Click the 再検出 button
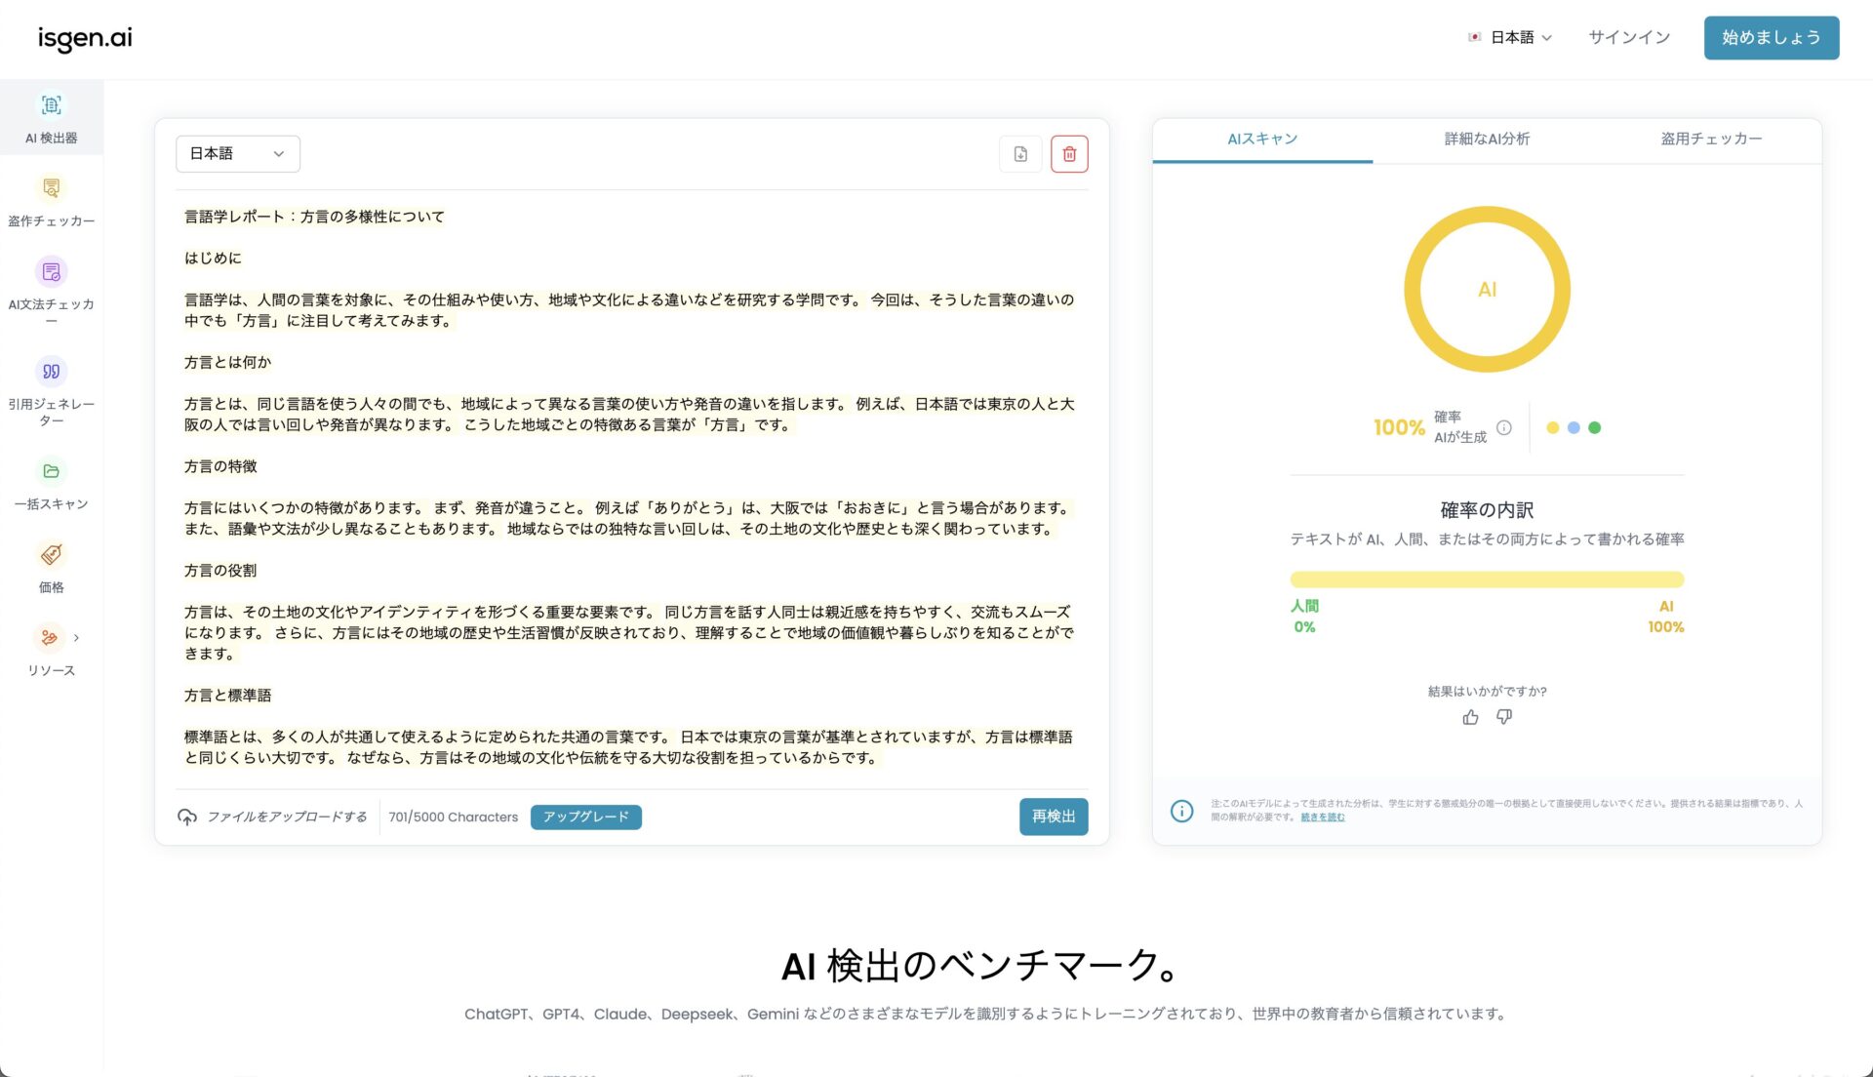Image resolution: width=1873 pixels, height=1077 pixels. pos(1054,817)
